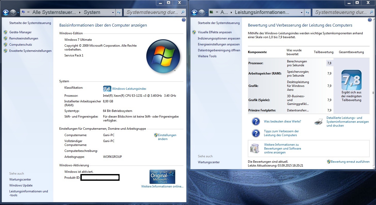Click the Forward arrow in the Leistungsinformationen window
Screen dimensions: 376x205
pos(202,12)
